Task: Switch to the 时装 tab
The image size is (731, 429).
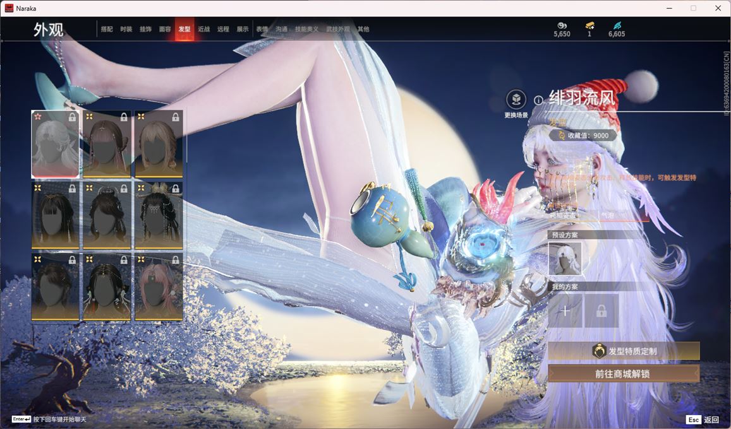Action: pos(126,29)
